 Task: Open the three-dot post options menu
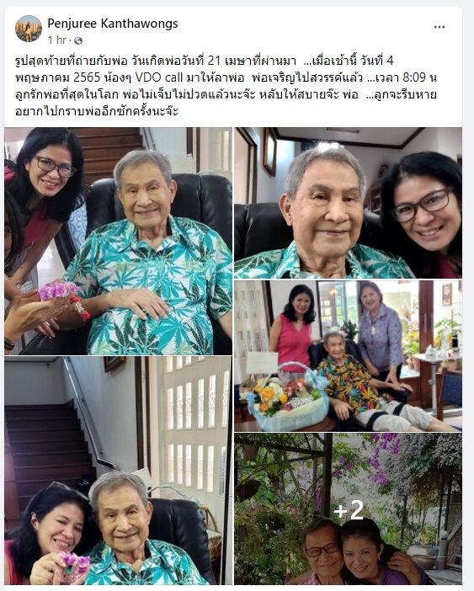439,27
